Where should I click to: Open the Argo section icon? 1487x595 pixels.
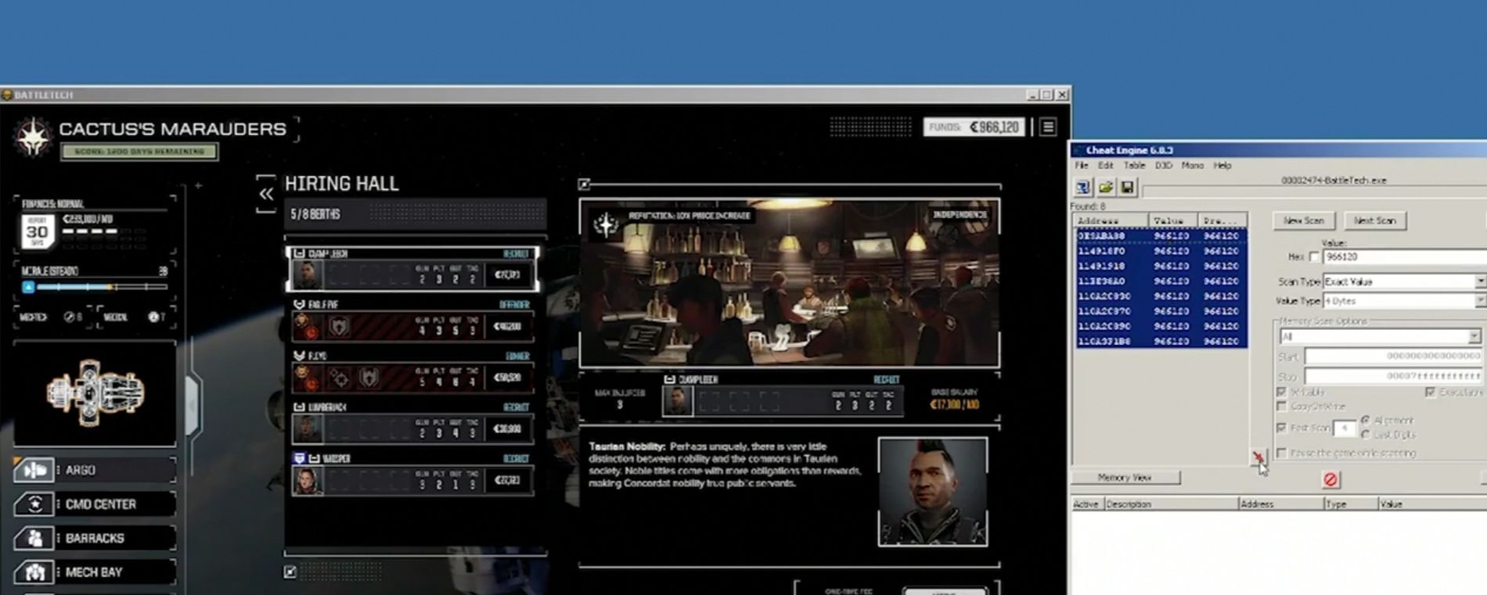coord(34,470)
